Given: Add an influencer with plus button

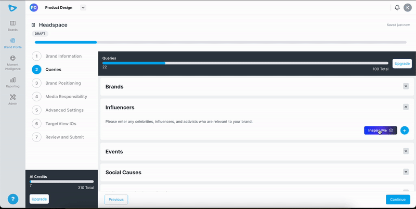Looking at the screenshot, I should pos(405,130).
